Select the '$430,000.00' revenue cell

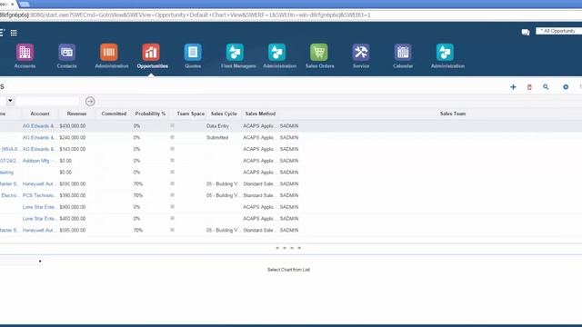[73, 126]
